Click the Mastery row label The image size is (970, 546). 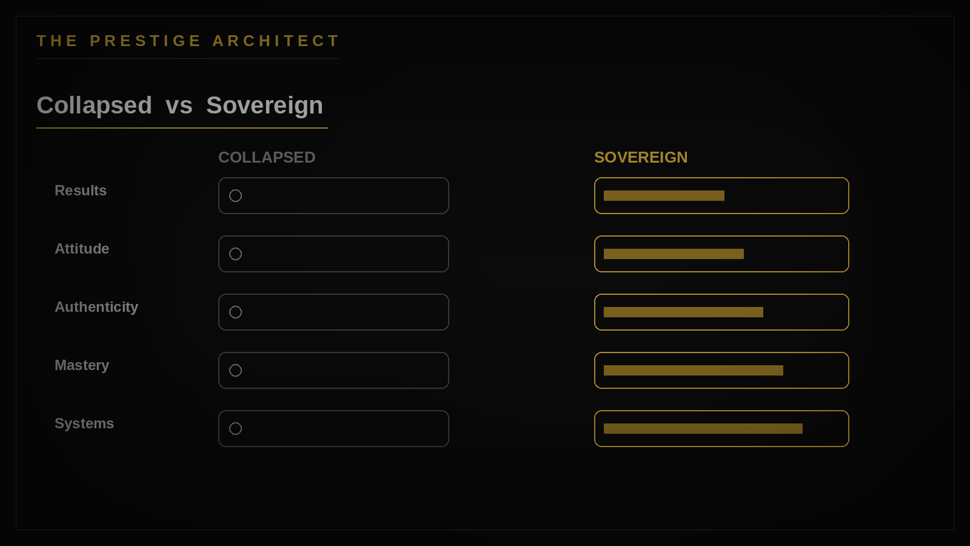tap(82, 366)
